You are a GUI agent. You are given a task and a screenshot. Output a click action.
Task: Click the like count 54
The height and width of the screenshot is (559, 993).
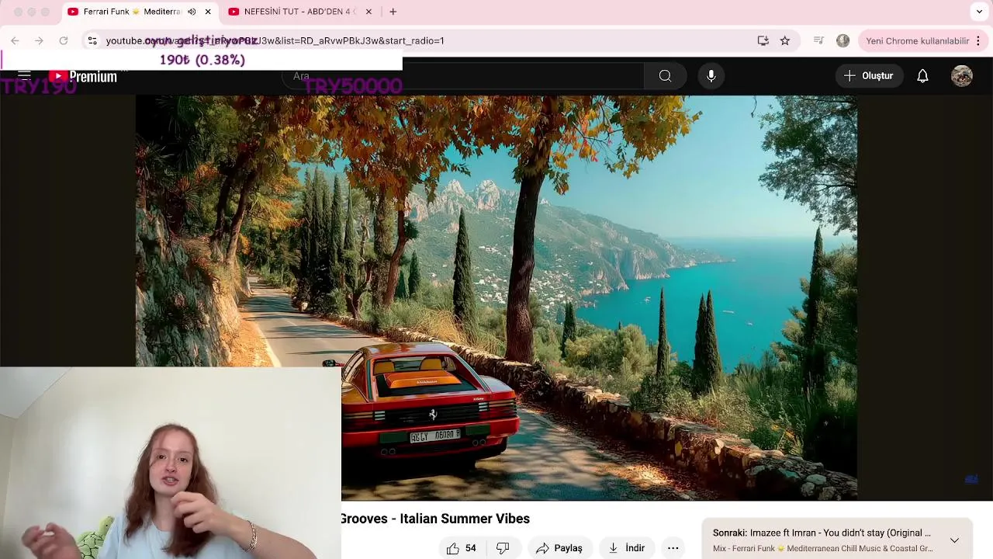(470, 548)
